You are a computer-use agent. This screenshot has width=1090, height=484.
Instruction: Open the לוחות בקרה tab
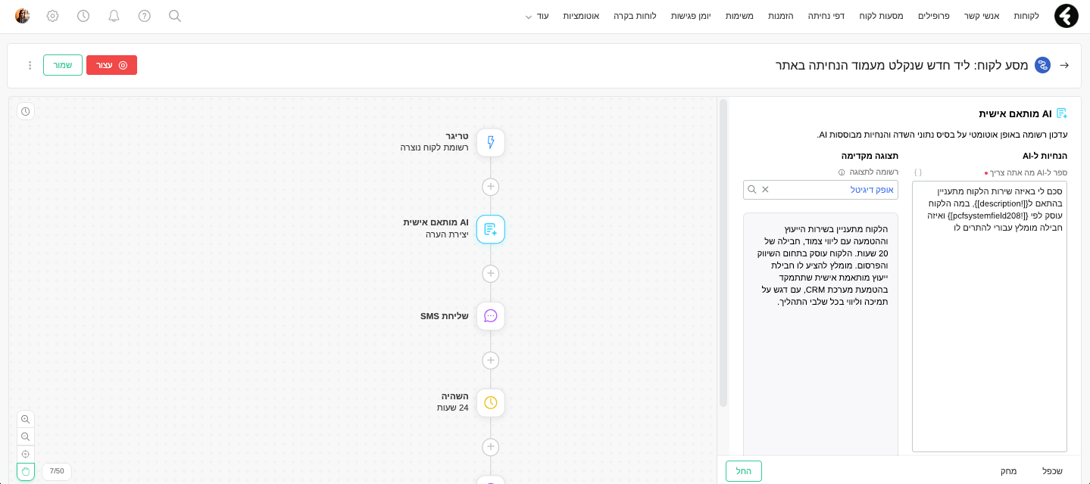pyautogui.click(x=635, y=16)
